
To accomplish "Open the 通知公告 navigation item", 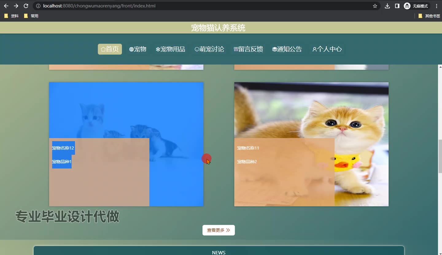I will (287, 49).
